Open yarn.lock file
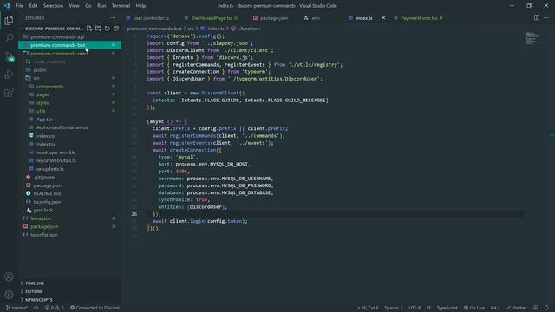 click(70, 210)
